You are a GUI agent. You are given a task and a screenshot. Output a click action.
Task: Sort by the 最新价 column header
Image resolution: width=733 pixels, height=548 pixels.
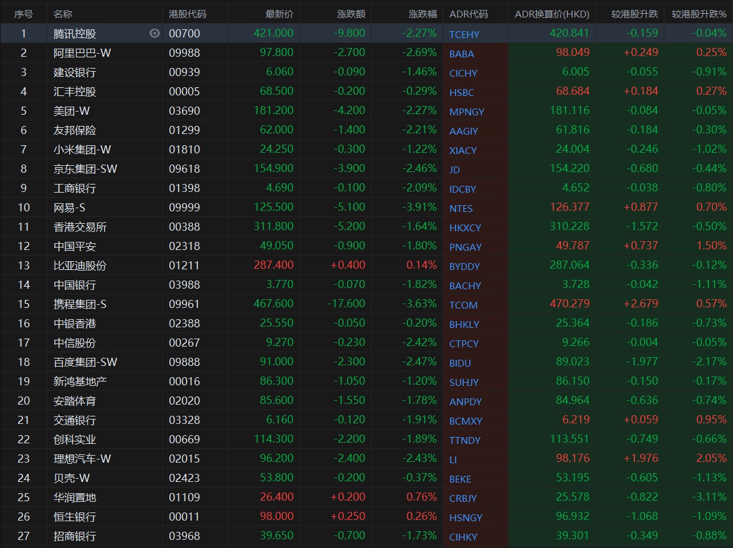[x=279, y=14]
